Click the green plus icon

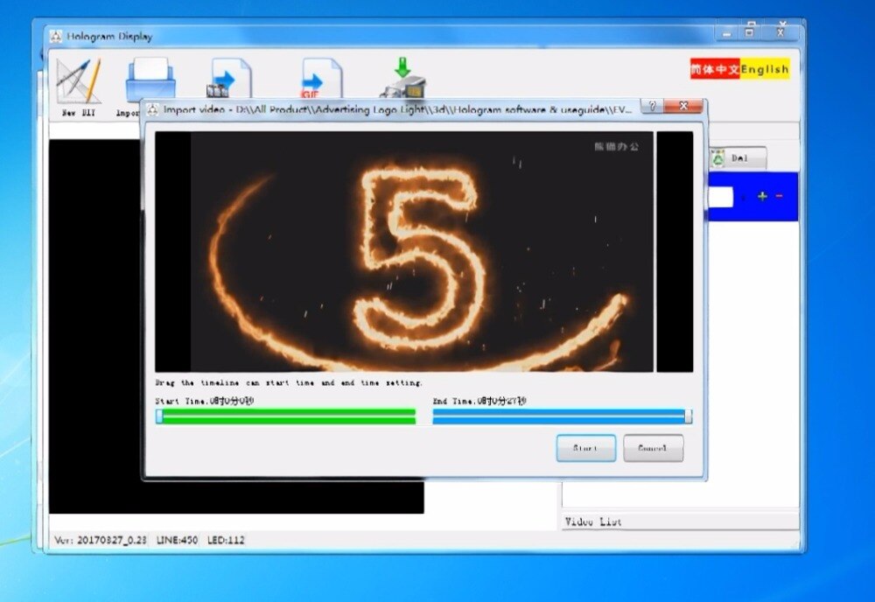coord(762,196)
